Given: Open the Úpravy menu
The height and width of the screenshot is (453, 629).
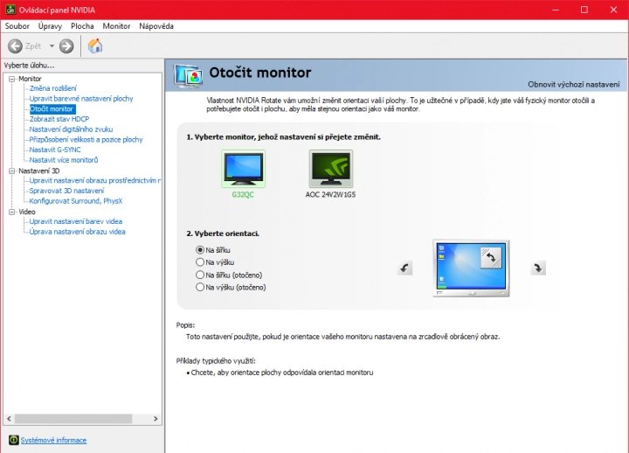Looking at the screenshot, I should coord(50,26).
